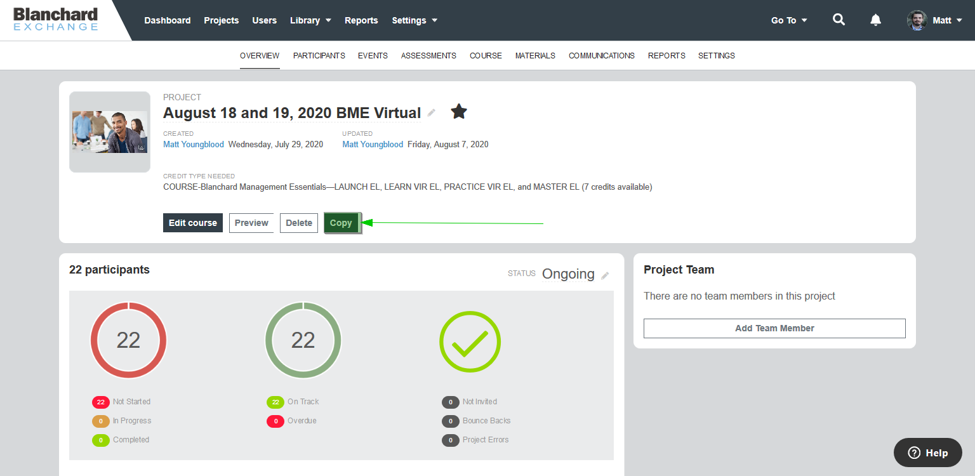Open the notifications bell
975x476 pixels.
[875, 20]
